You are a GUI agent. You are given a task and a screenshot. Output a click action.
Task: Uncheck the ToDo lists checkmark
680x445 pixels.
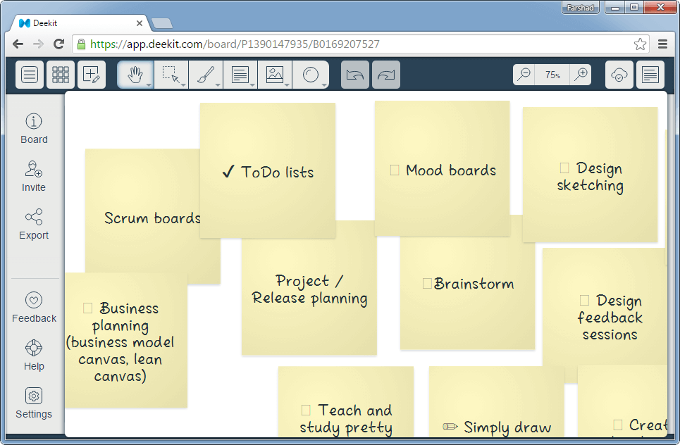[228, 170]
